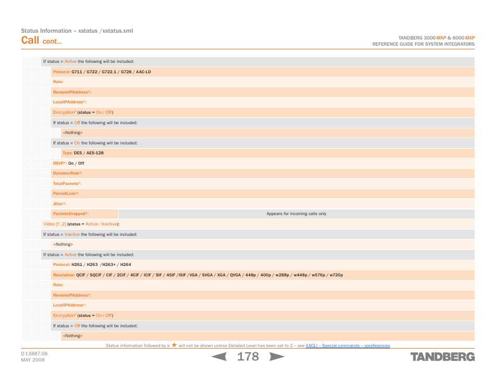
Task: Select 'If status = Inactive' row
Action: tap(258, 234)
